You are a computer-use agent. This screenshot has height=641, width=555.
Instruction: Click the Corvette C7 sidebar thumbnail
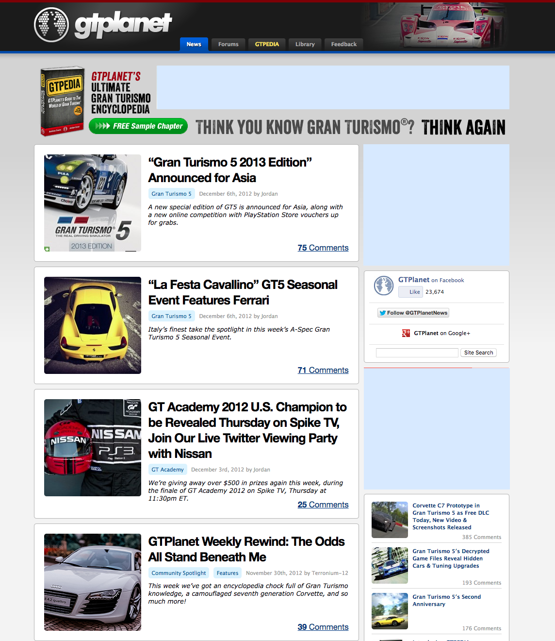click(390, 520)
